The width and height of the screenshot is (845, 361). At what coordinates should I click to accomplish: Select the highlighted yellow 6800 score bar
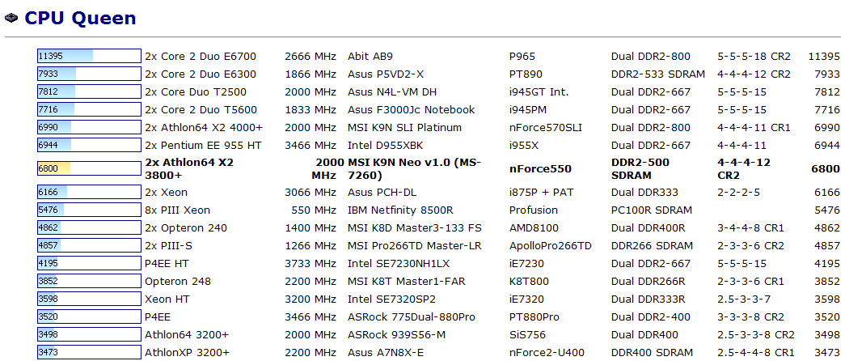point(89,168)
